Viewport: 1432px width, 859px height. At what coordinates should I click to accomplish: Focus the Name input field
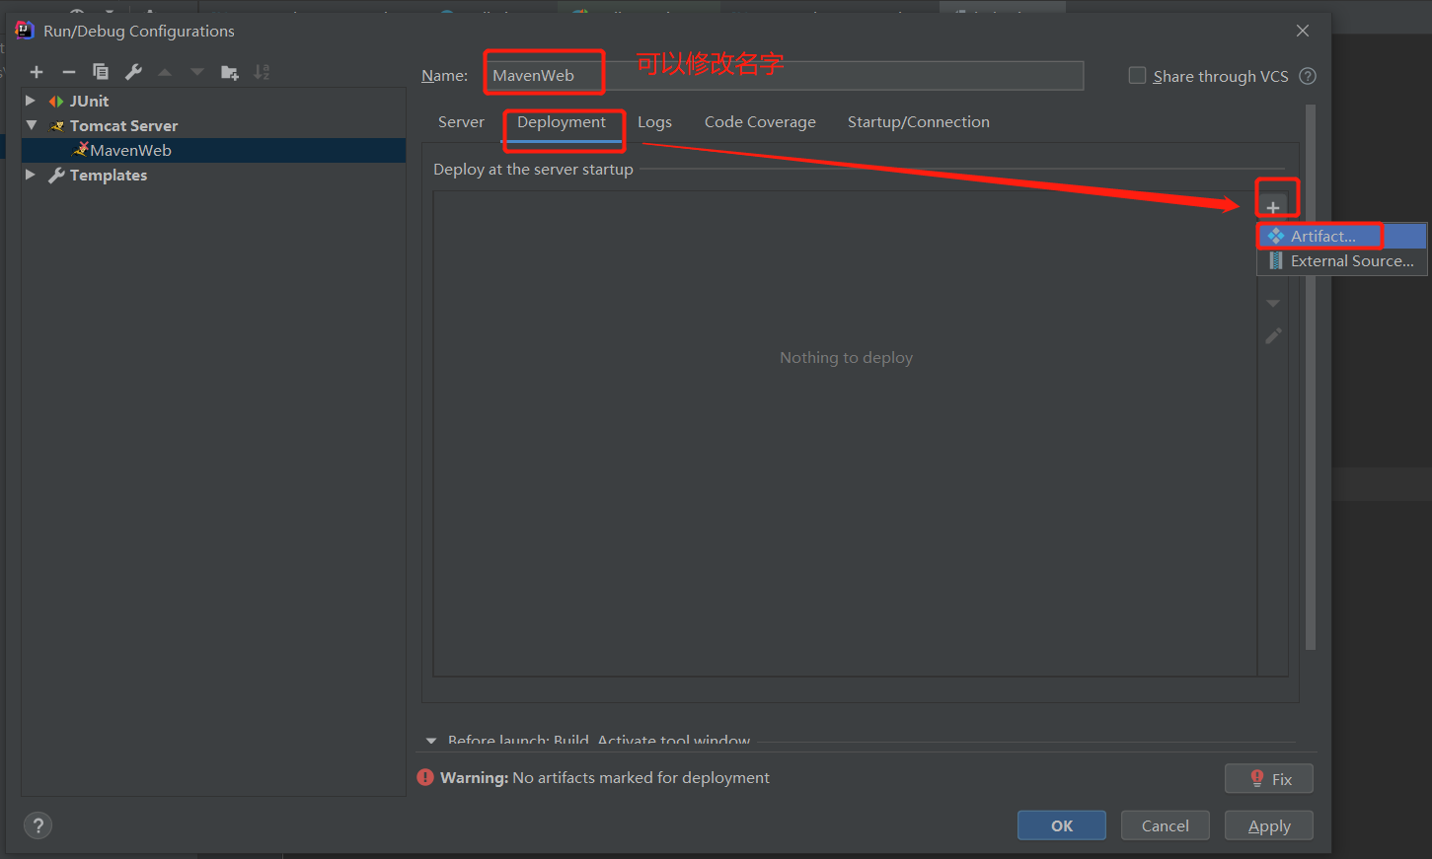pyautogui.click(x=785, y=76)
